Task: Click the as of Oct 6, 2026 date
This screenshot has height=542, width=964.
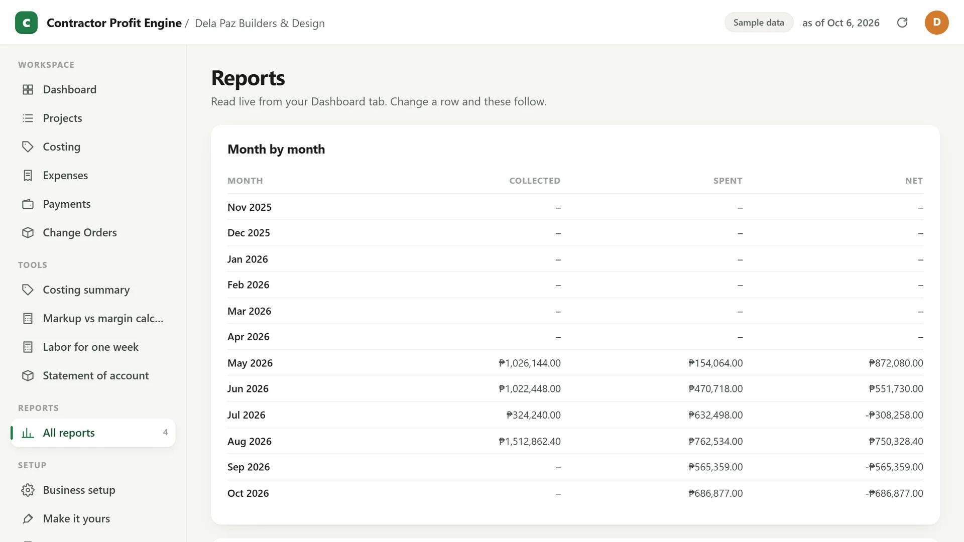Action: tap(841, 23)
